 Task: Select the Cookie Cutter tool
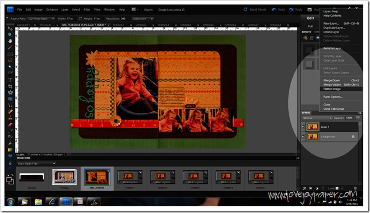[x=10, y=92]
